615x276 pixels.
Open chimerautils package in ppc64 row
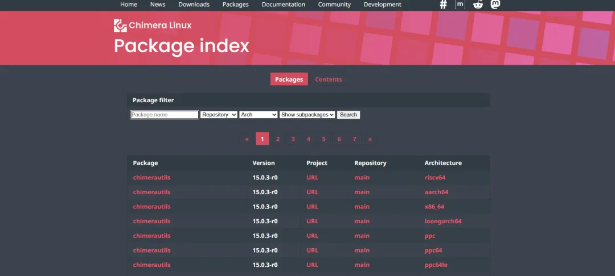[x=152, y=250]
